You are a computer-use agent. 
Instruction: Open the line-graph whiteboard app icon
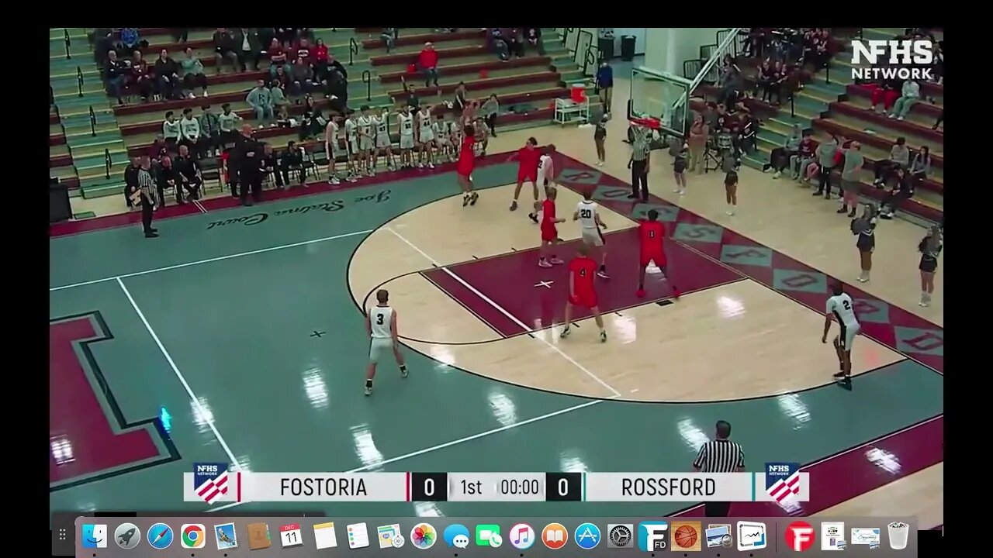click(751, 536)
